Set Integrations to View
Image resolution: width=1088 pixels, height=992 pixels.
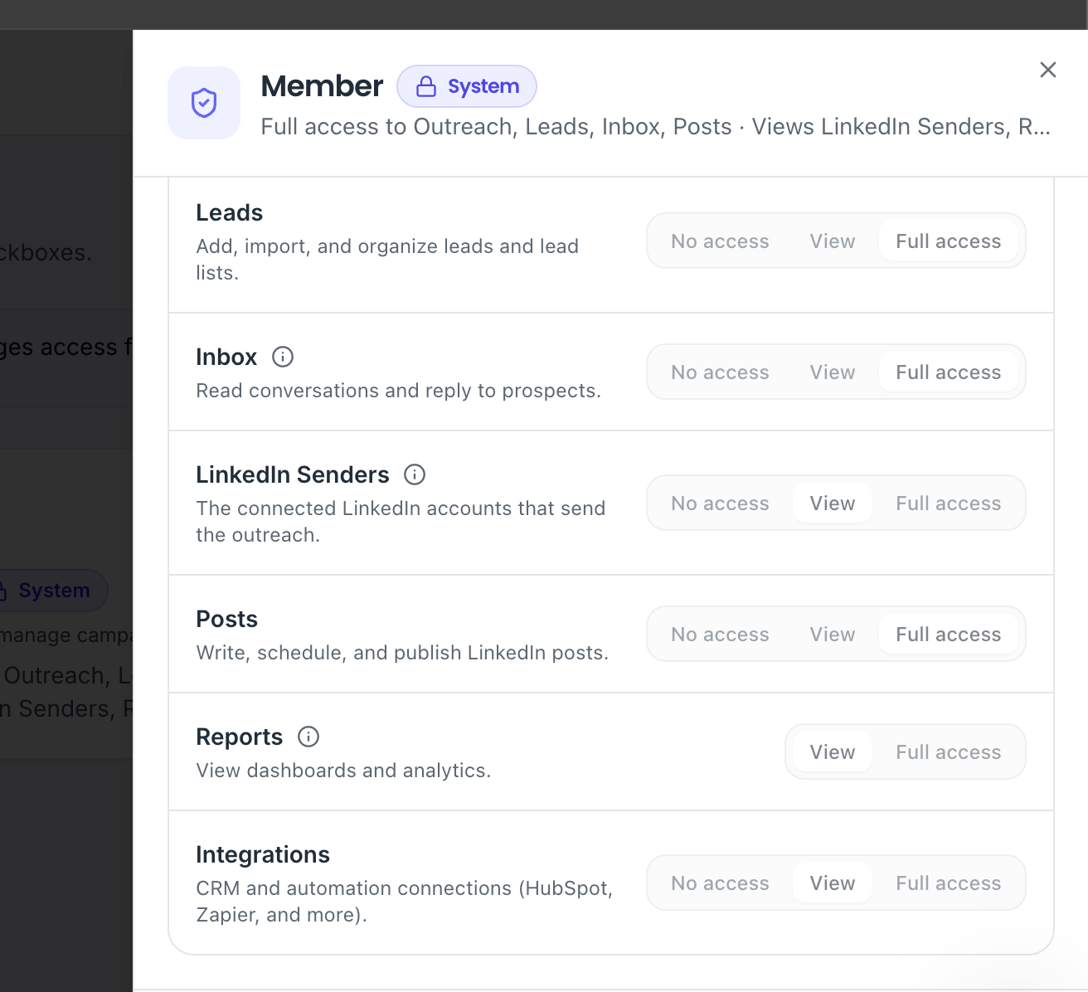tap(833, 883)
